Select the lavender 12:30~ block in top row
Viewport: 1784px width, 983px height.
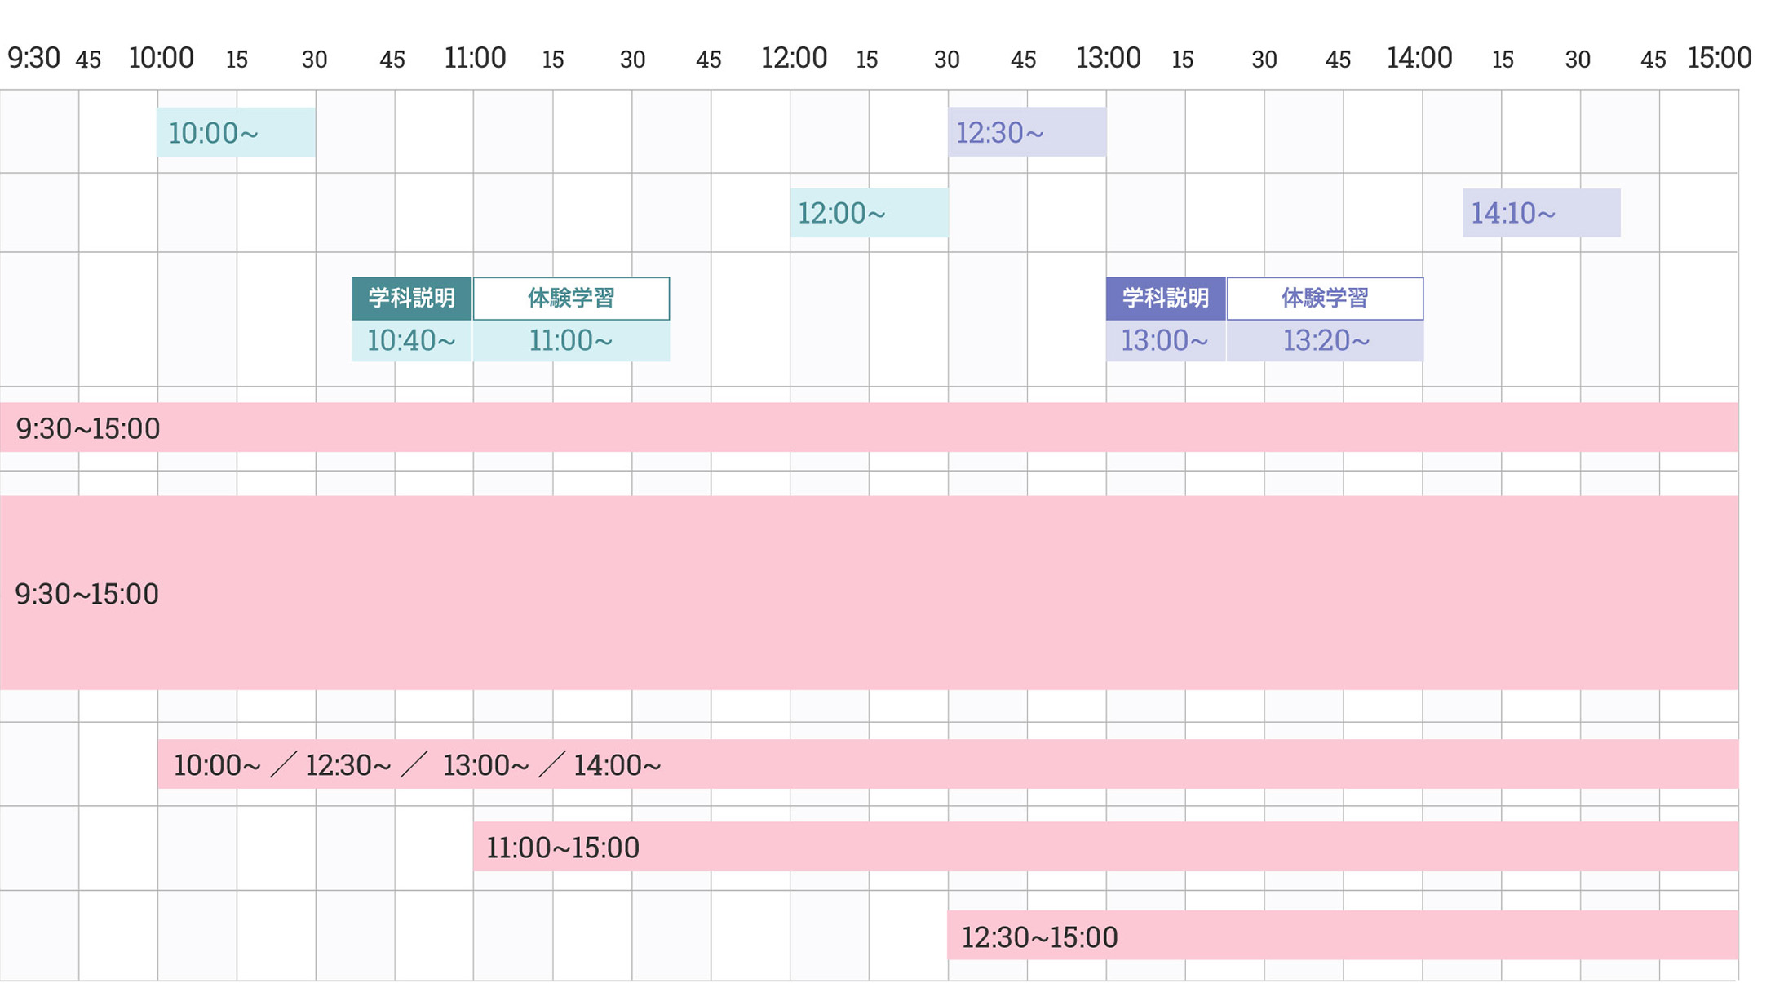[1026, 132]
